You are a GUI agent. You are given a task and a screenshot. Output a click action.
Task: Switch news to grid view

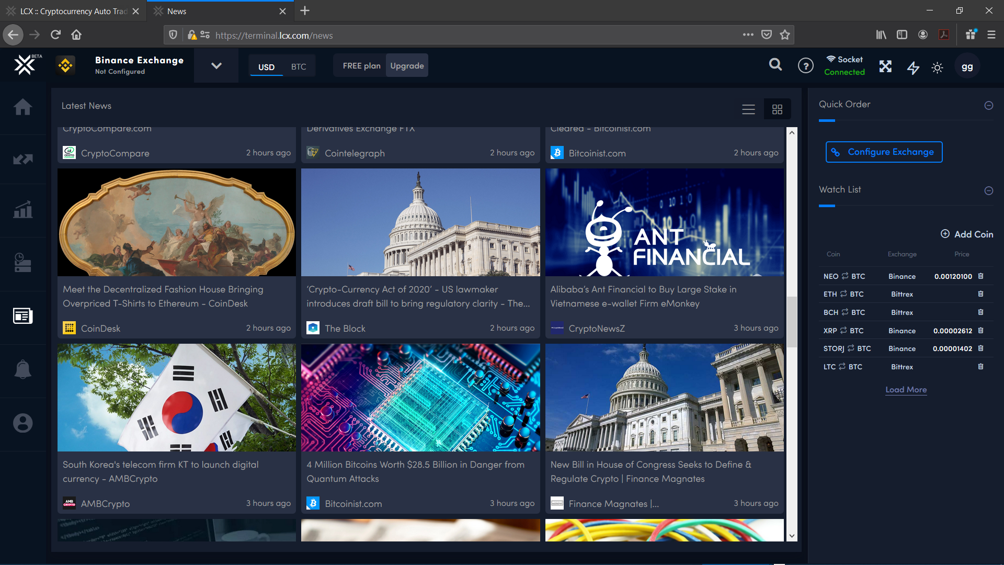[777, 109]
